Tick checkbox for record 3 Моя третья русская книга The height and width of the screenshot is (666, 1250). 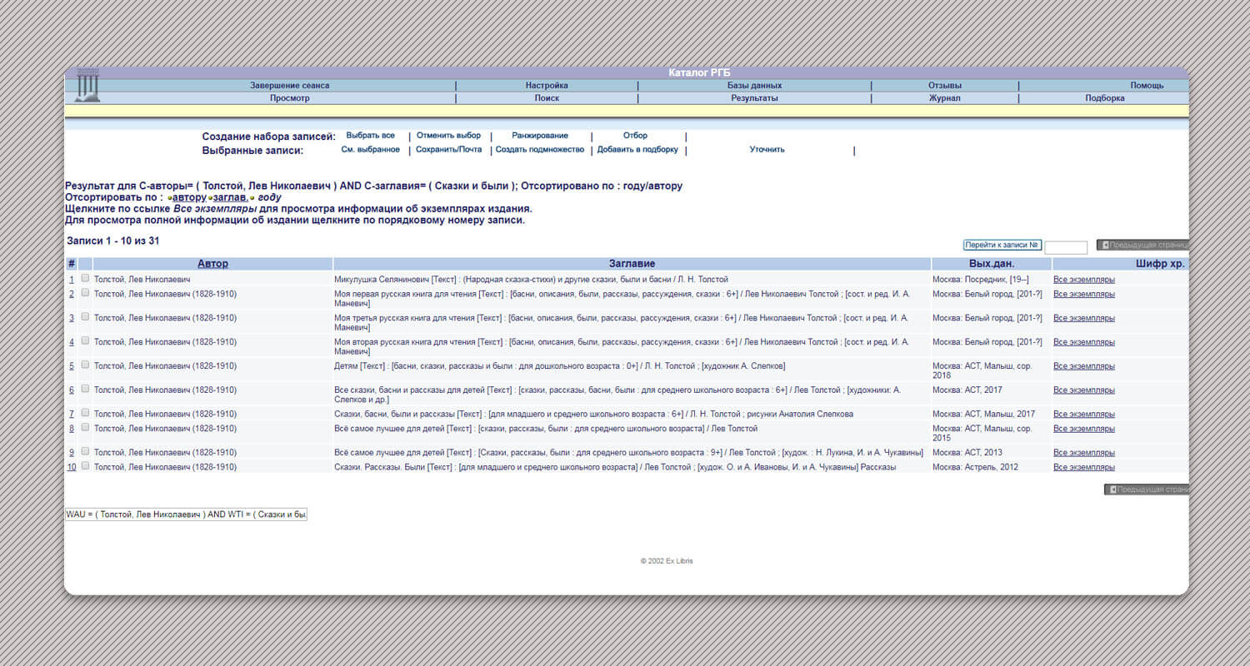pyautogui.click(x=85, y=317)
